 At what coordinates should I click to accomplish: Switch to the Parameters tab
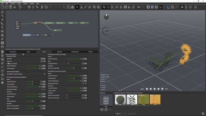(13, 52)
